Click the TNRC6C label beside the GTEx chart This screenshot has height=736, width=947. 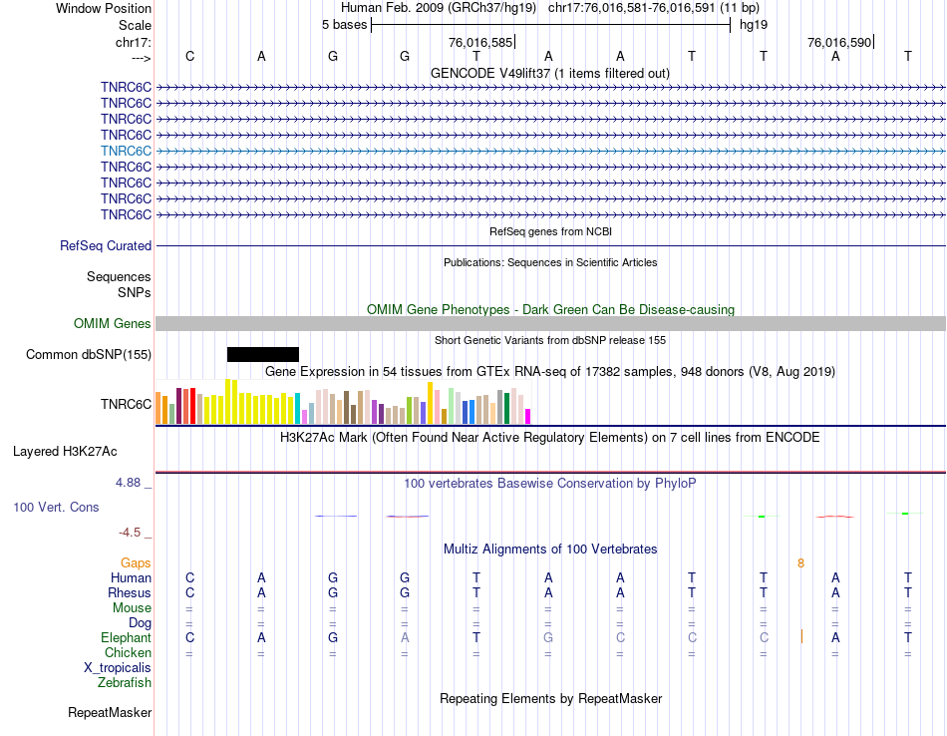point(127,404)
